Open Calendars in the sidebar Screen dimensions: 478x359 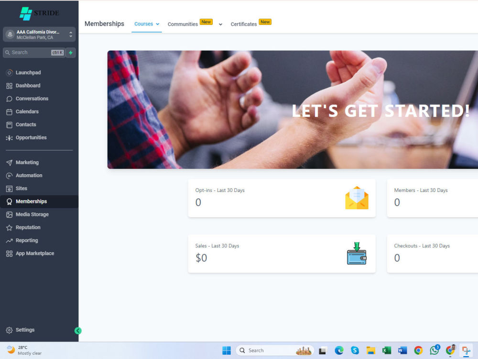(27, 112)
